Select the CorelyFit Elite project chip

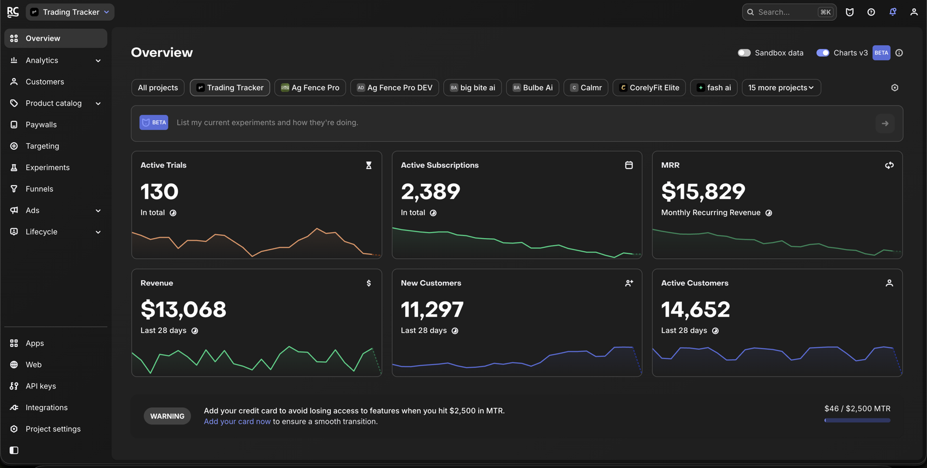tap(649, 88)
